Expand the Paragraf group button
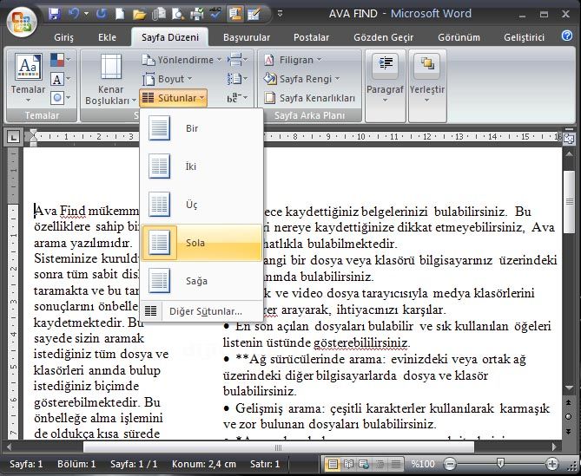 coord(385,86)
